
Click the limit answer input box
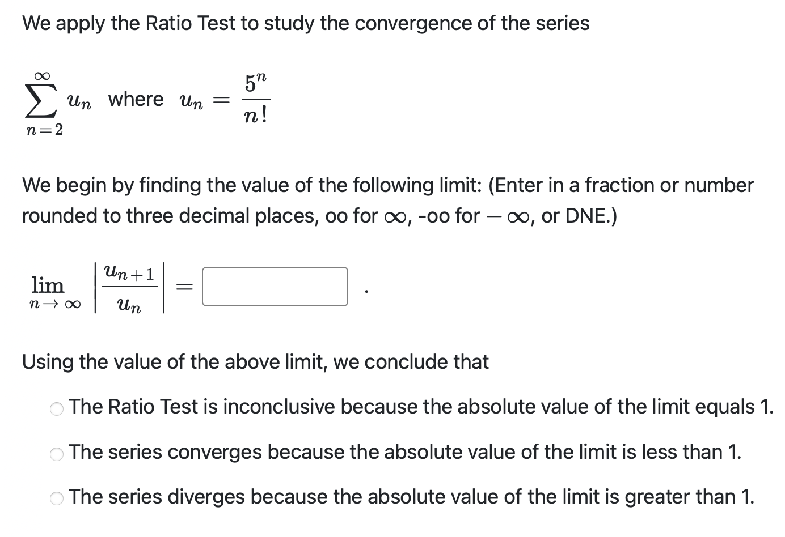pyautogui.click(x=275, y=287)
